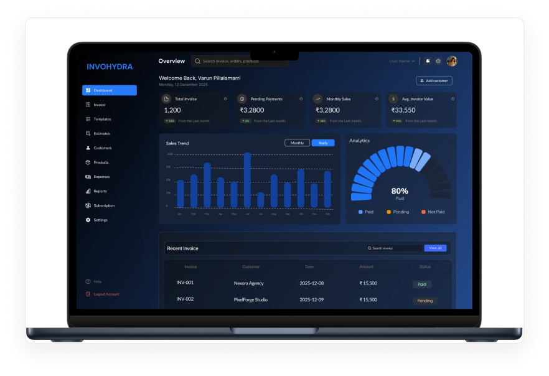Click date 2025-12-08
Viewport: 549px width, 376px height.
312,283
